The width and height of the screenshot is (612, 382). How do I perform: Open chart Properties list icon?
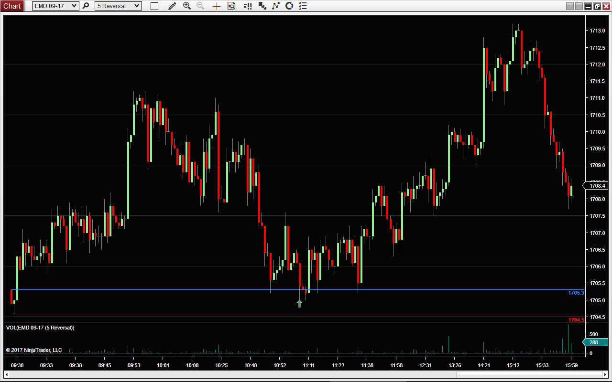[x=303, y=6]
